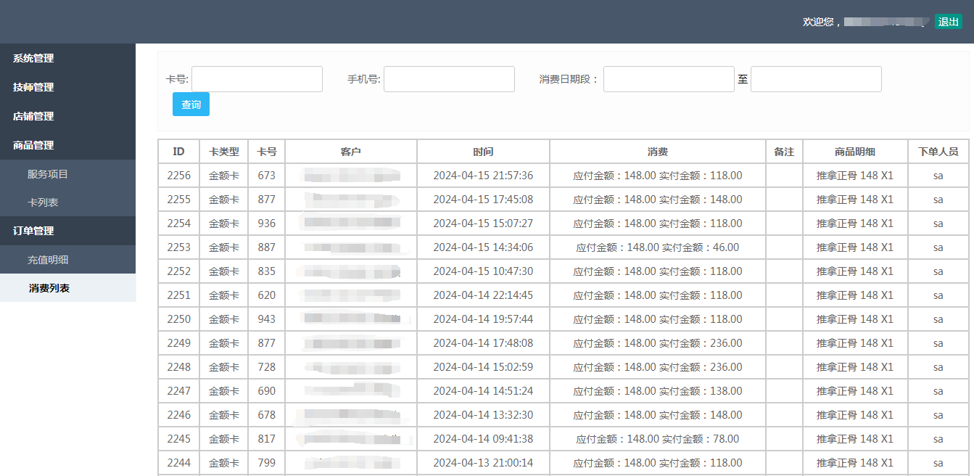Open the 卡列表 submenu item
The image size is (974, 476).
43,202
